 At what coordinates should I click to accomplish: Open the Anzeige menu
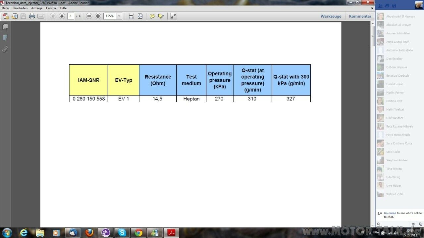(37, 8)
